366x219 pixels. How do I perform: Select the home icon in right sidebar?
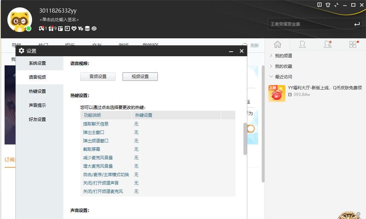pos(278,44)
